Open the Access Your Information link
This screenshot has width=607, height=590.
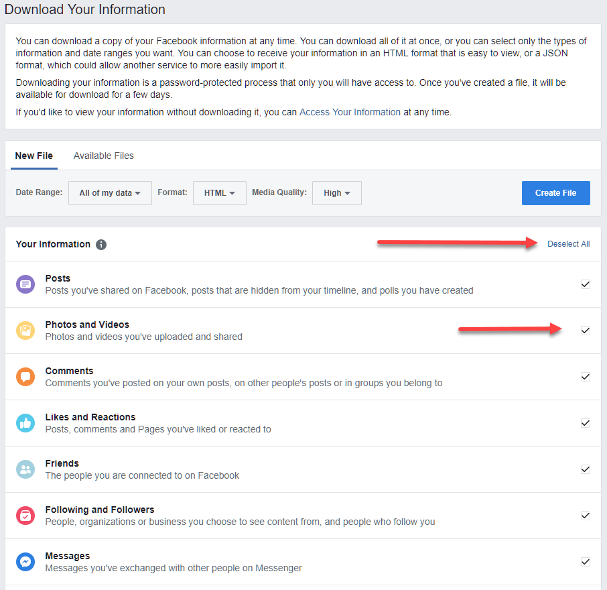350,113
